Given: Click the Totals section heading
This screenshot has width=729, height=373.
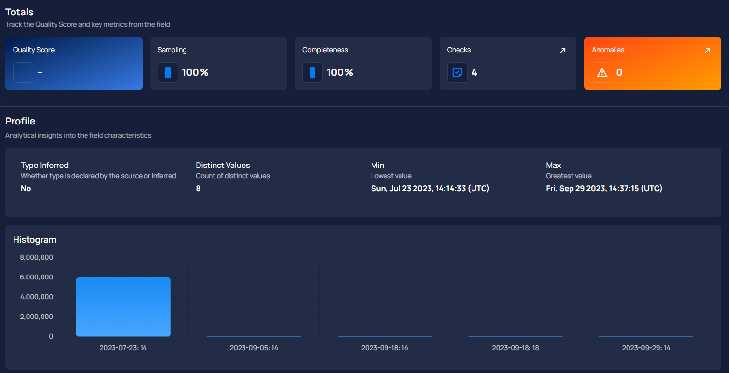Looking at the screenshot, I should [19, 12].
